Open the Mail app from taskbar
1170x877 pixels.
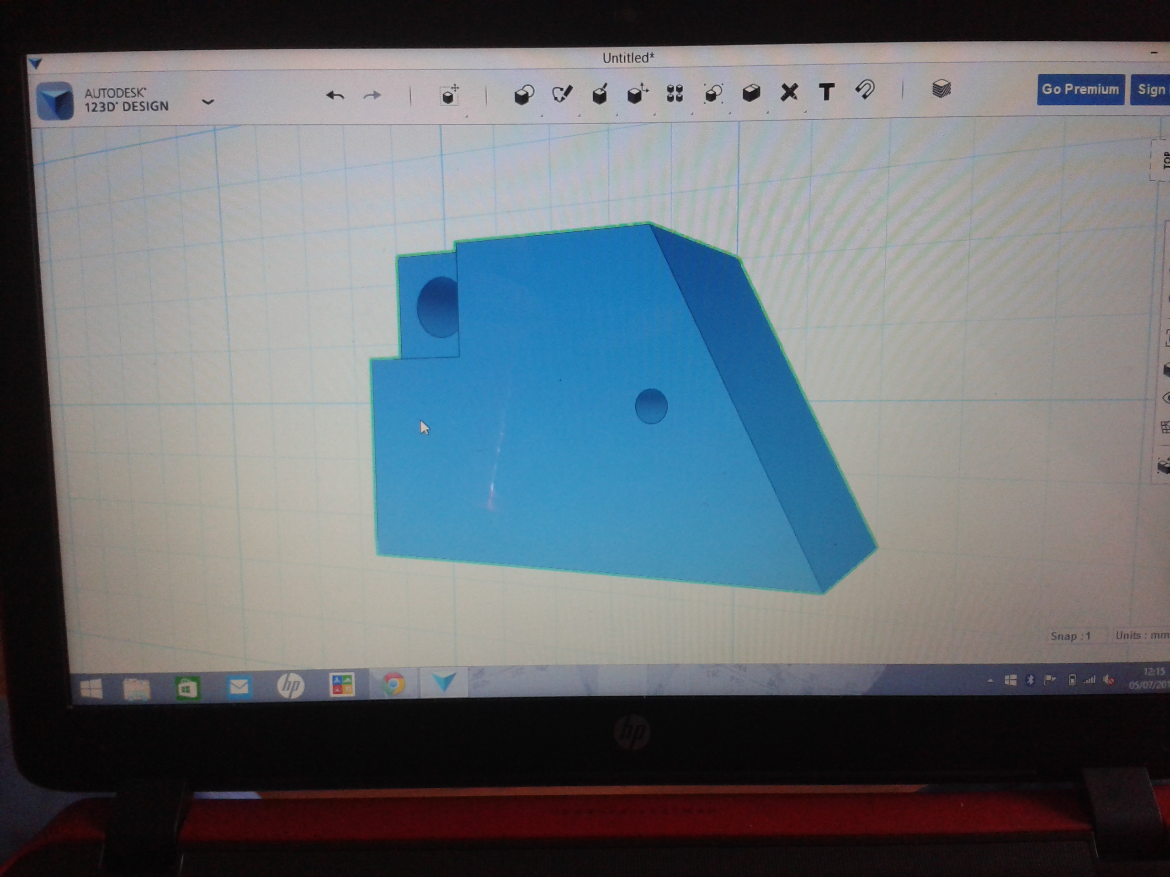pyautogui.click(x=239, y=687)
